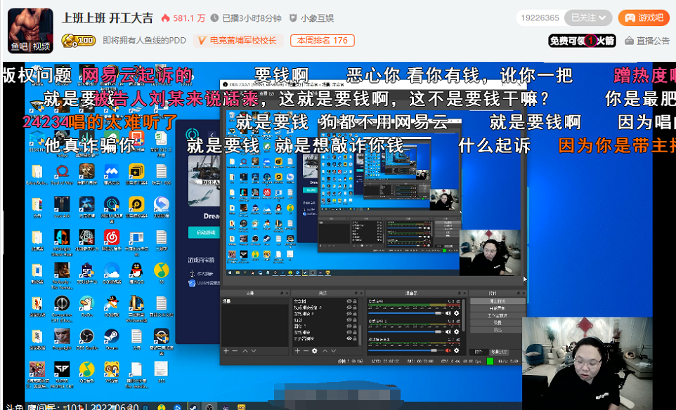Move scene up with chevron arrow
This screenshot has width=676, height=410.
tap(245, 351)
